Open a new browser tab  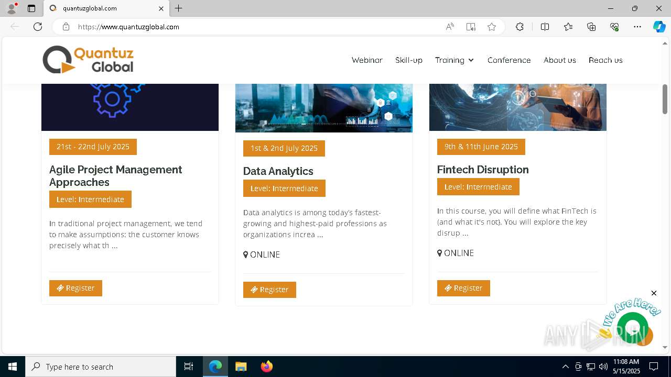179,8
